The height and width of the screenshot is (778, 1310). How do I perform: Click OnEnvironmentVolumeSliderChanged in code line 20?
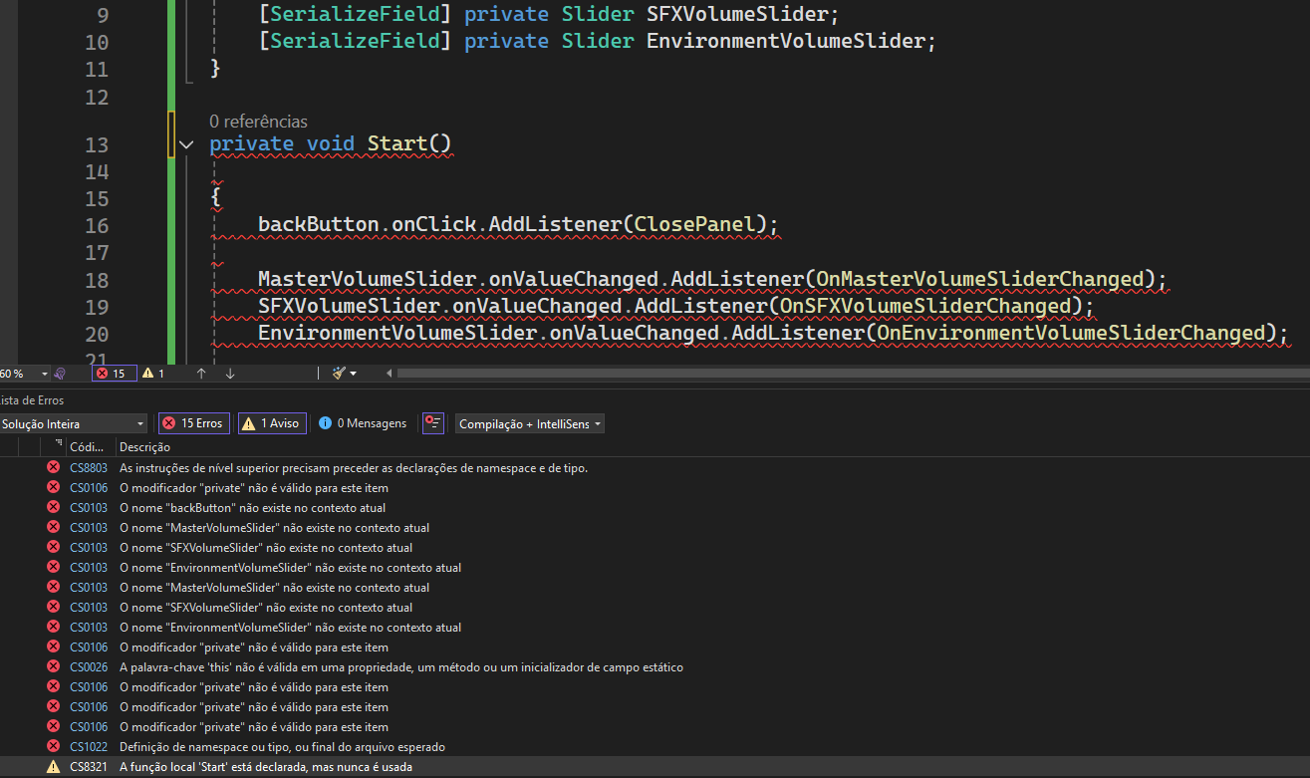click(1070, 333)
